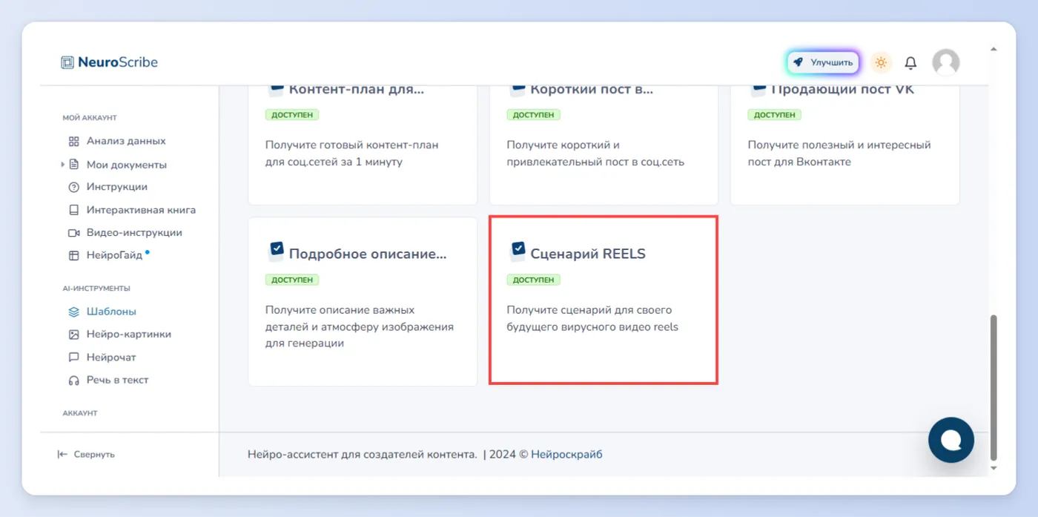Screen dimensions: 1038x517
Task: Expand the Мои документы tree arrow
Action: click(x=63, y=165)
